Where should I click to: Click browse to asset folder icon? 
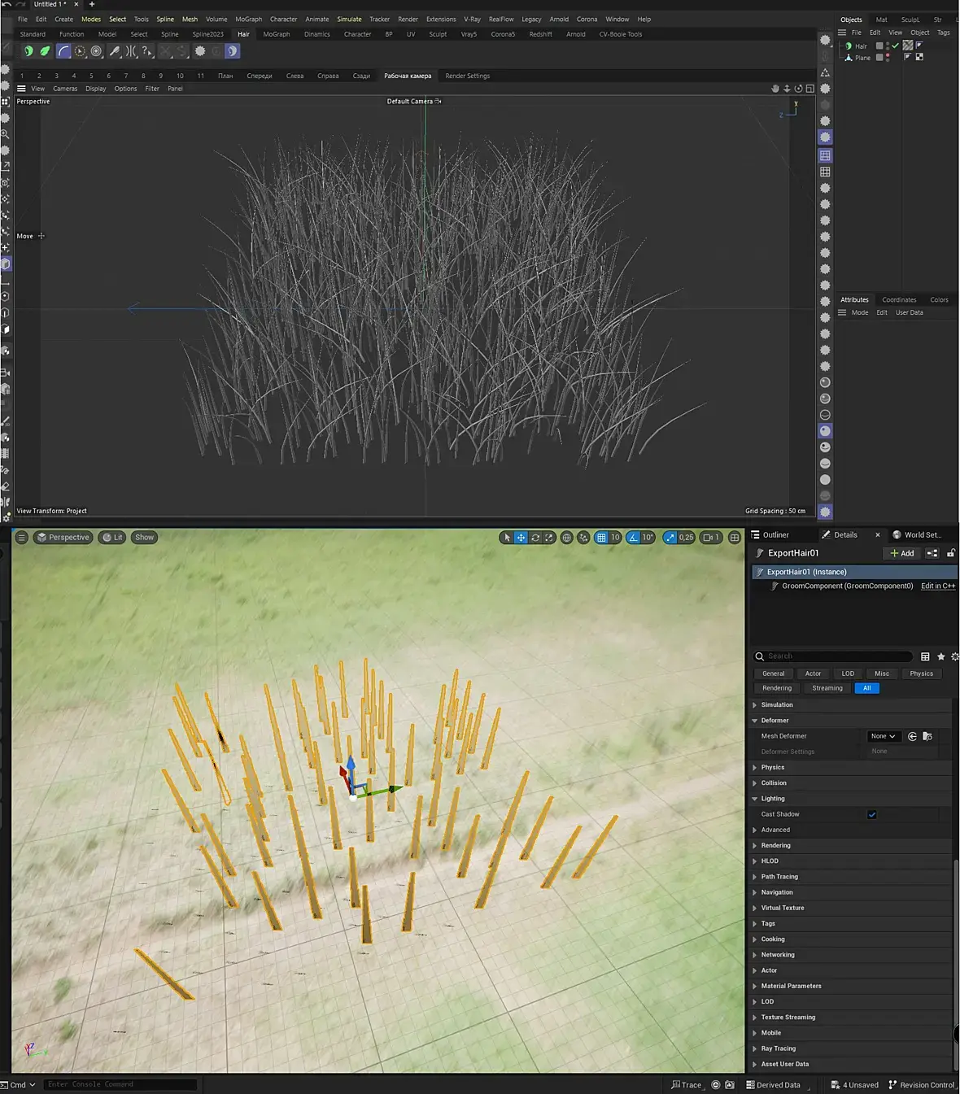927,736
